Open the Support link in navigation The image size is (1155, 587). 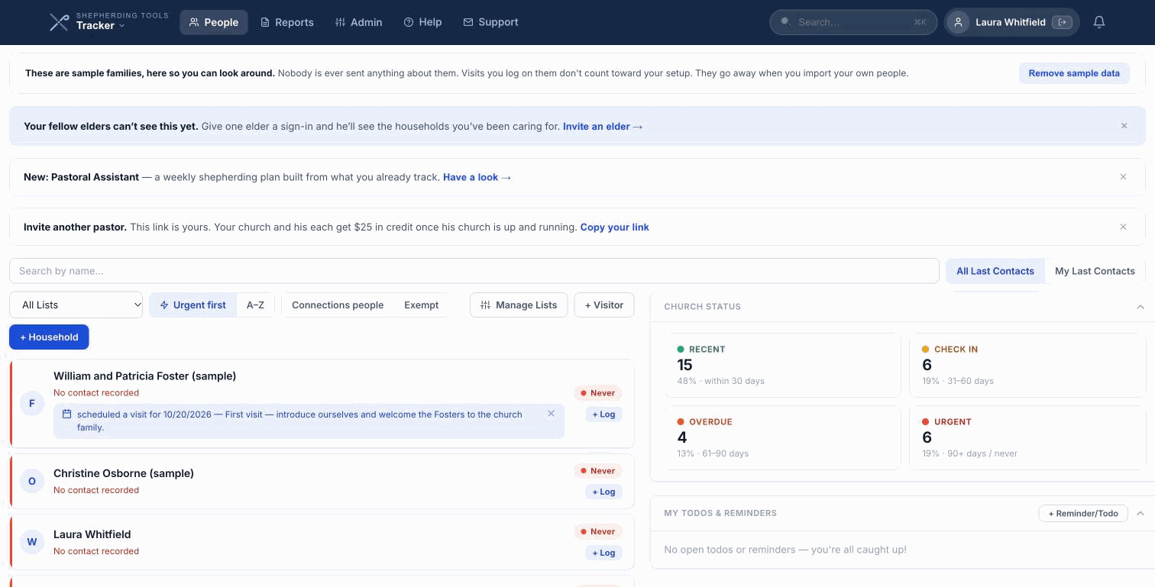(490, 22)
